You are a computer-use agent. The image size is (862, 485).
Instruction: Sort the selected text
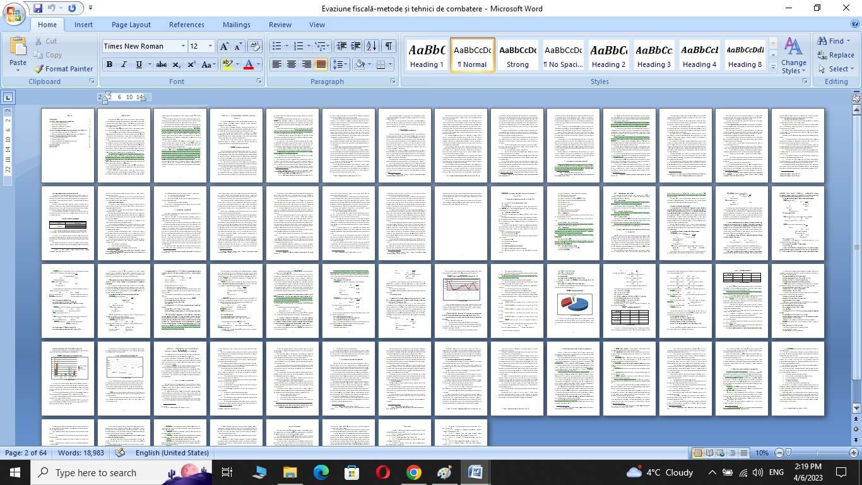click(x=372, y=46)
